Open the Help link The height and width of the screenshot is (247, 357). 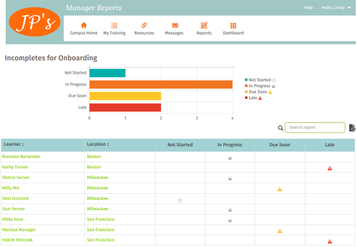308,7
